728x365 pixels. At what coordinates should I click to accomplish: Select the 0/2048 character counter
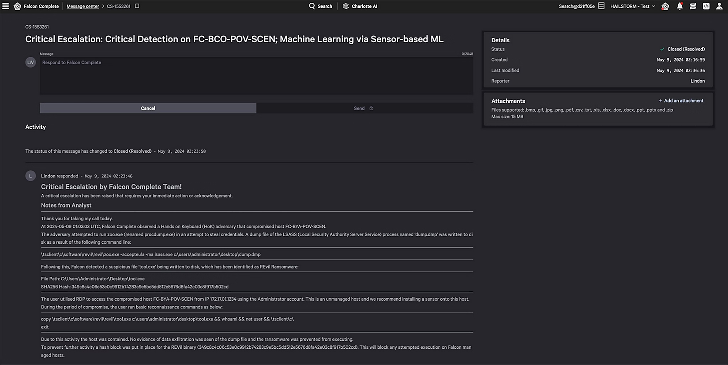pos(467,54)
